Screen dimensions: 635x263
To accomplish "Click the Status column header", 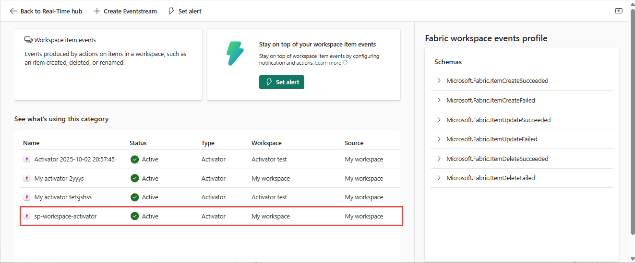I will tap(138, 143).
